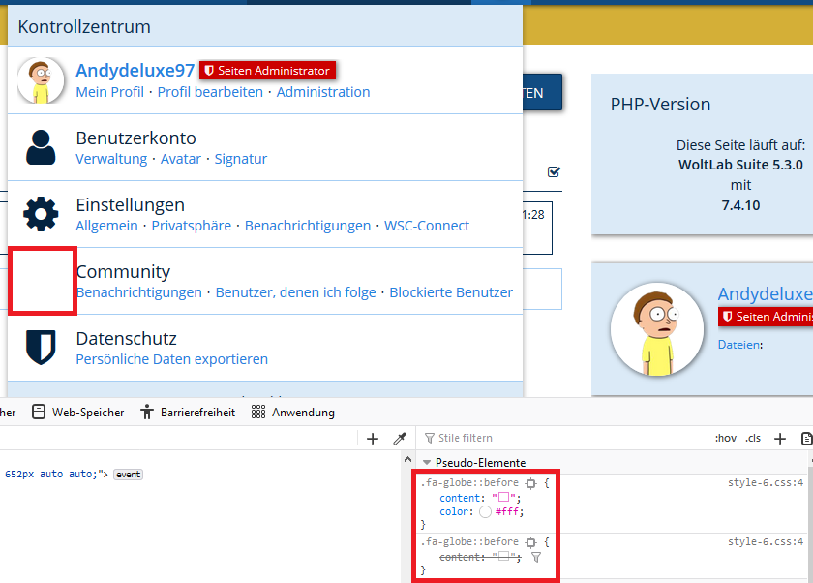Switch to the Barrierefreiheit tab
Screen dimensions: 813x583
188,412
